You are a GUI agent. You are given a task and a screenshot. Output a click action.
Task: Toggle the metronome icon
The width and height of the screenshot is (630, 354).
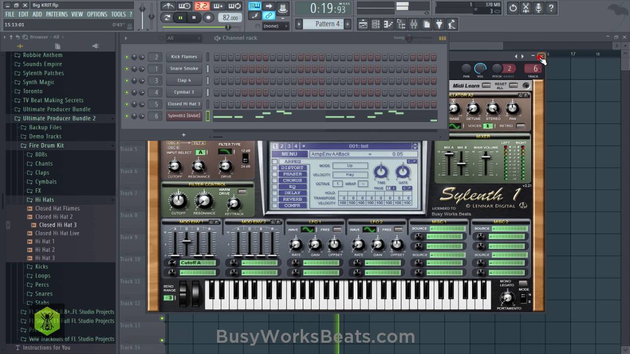[168, 6]
